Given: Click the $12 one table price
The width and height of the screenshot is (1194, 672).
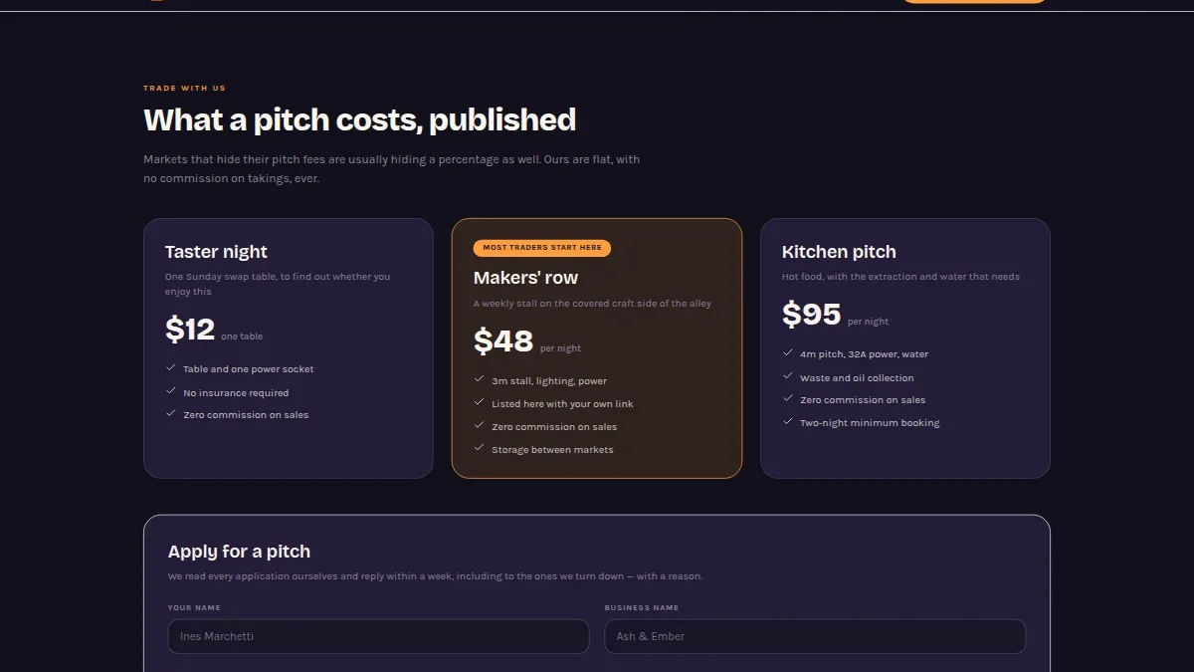Looking at the screenshot, I should 214,330.
